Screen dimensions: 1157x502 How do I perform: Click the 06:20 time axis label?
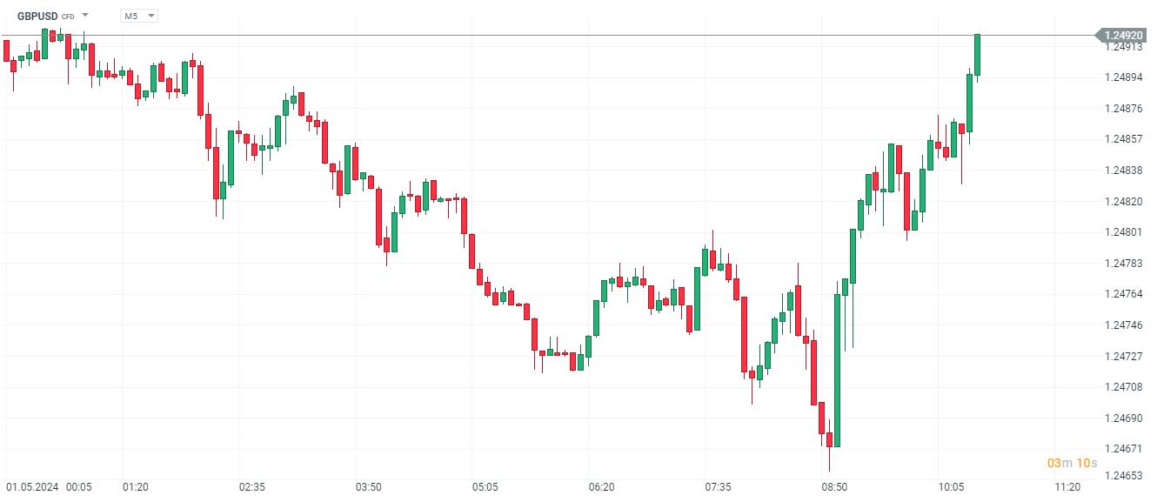coord(601,486)
